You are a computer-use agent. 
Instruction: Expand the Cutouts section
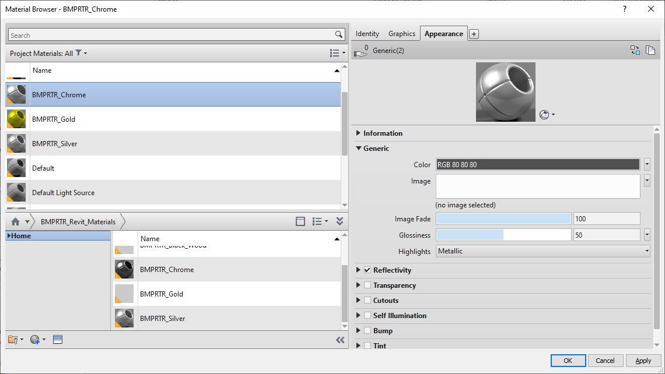[358, 300]
